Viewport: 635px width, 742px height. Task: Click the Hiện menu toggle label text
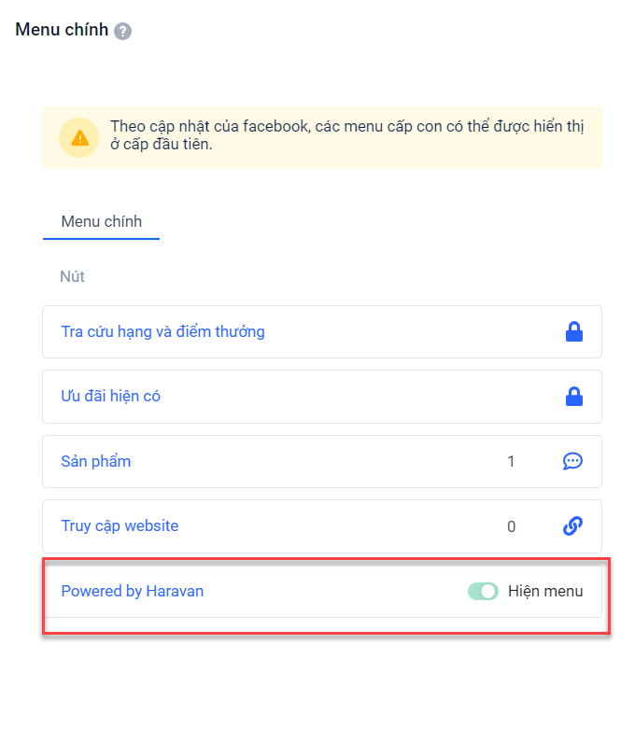[x=545, y=591]
